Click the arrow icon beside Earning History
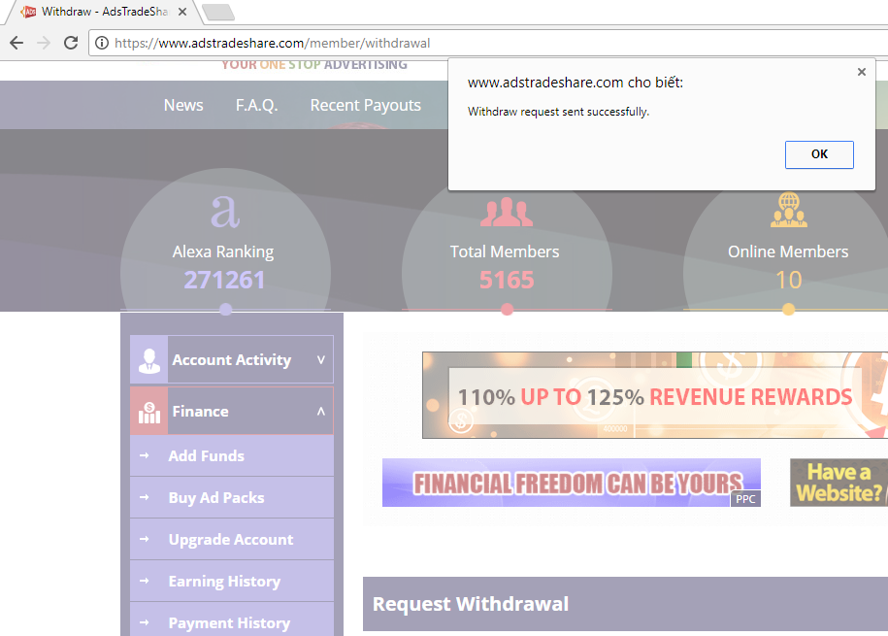 tap(145, 581)
